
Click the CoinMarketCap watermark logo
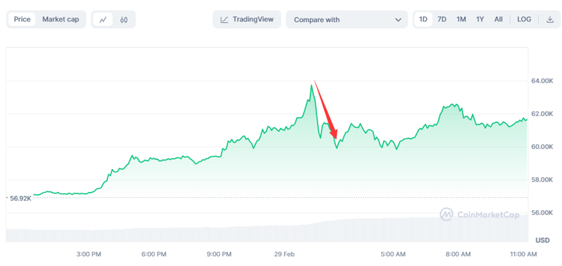(x=446, y=214)
